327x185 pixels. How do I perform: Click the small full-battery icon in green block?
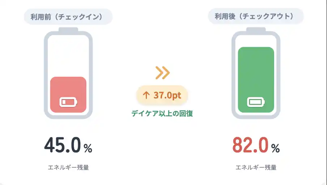pos(256,102)
